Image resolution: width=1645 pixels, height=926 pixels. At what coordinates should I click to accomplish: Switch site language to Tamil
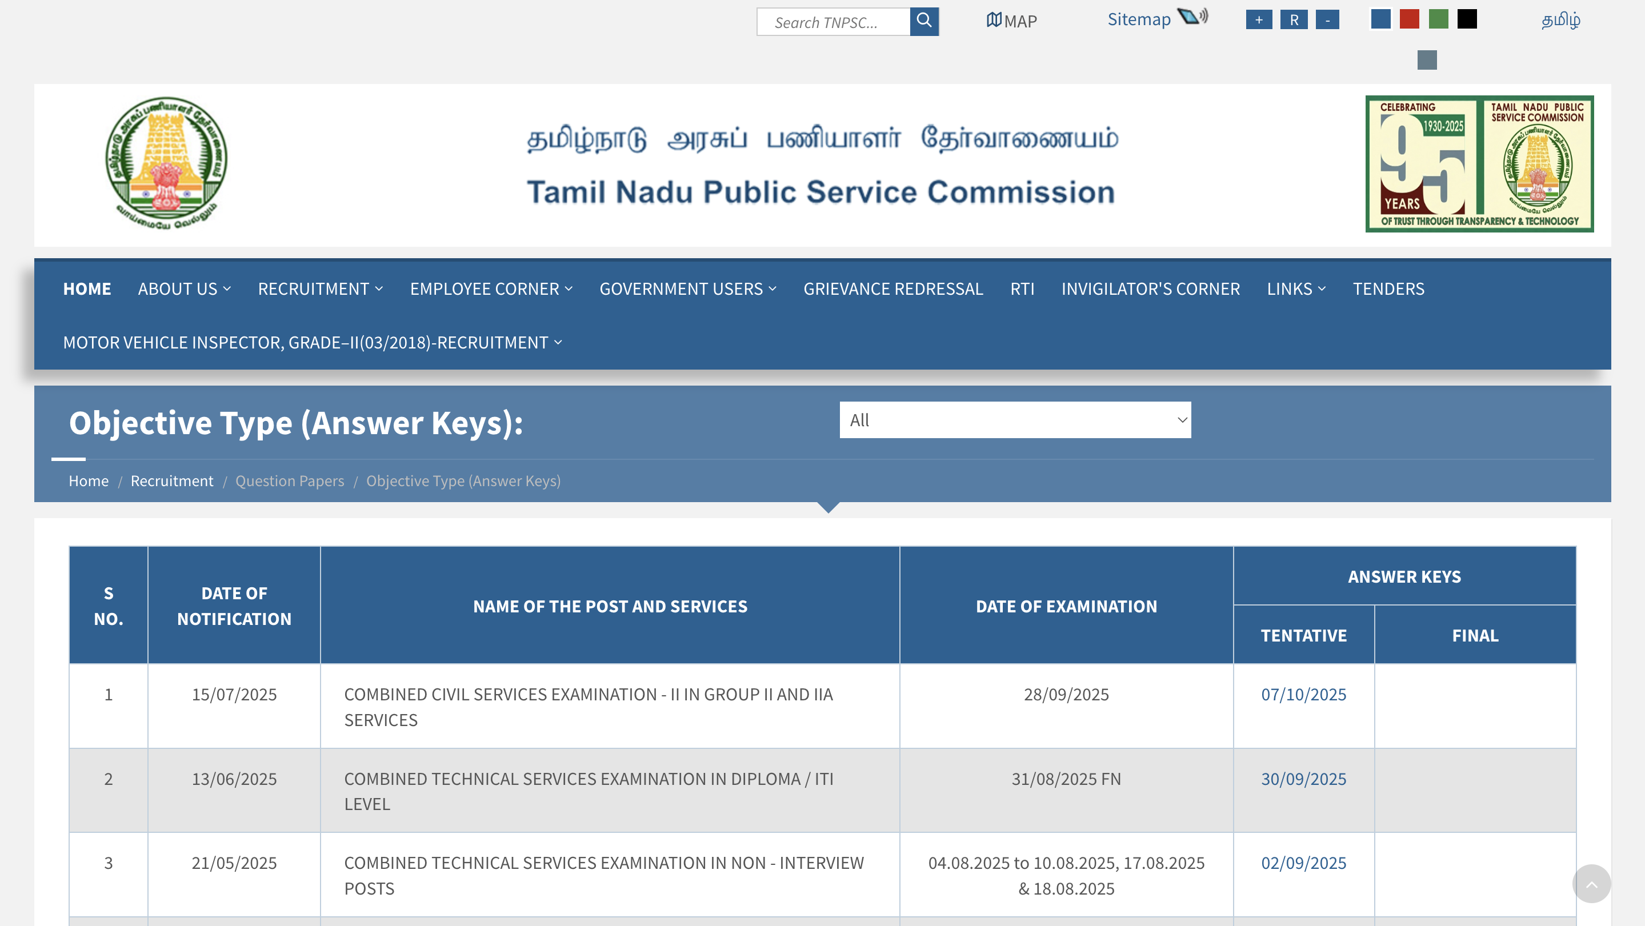pyautogui.click(x=1560, y=20)
